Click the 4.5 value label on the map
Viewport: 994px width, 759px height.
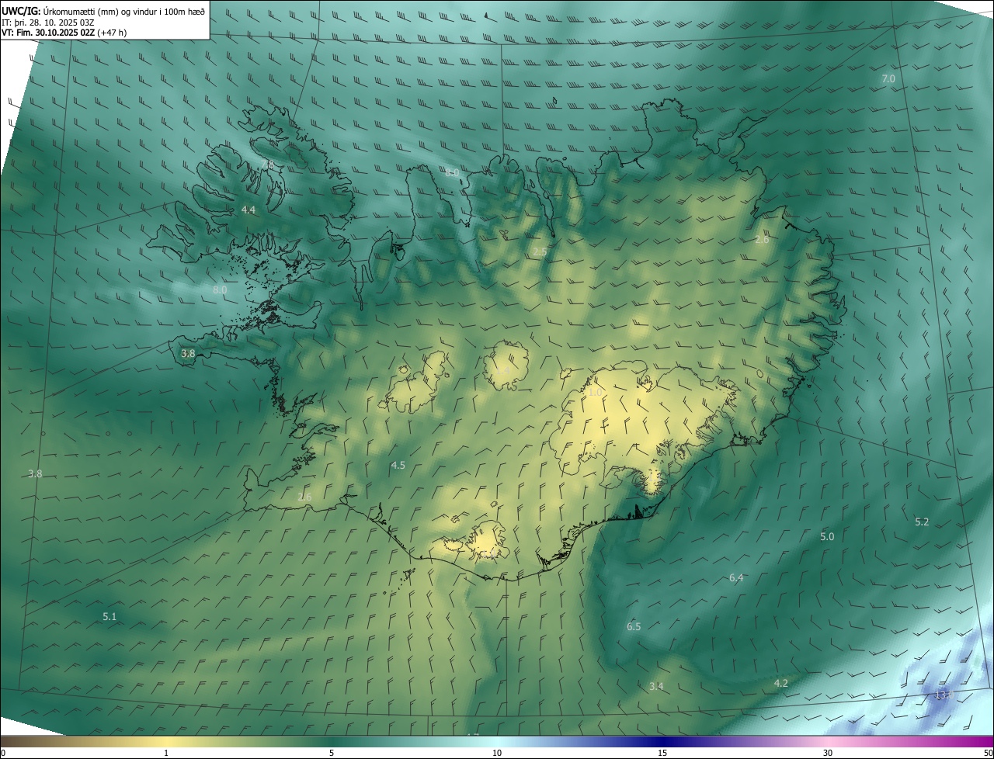coord(398,466)
